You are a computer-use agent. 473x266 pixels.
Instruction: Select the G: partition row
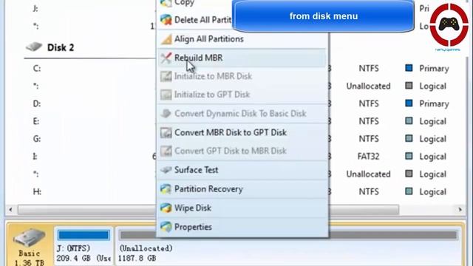point(235,139)
